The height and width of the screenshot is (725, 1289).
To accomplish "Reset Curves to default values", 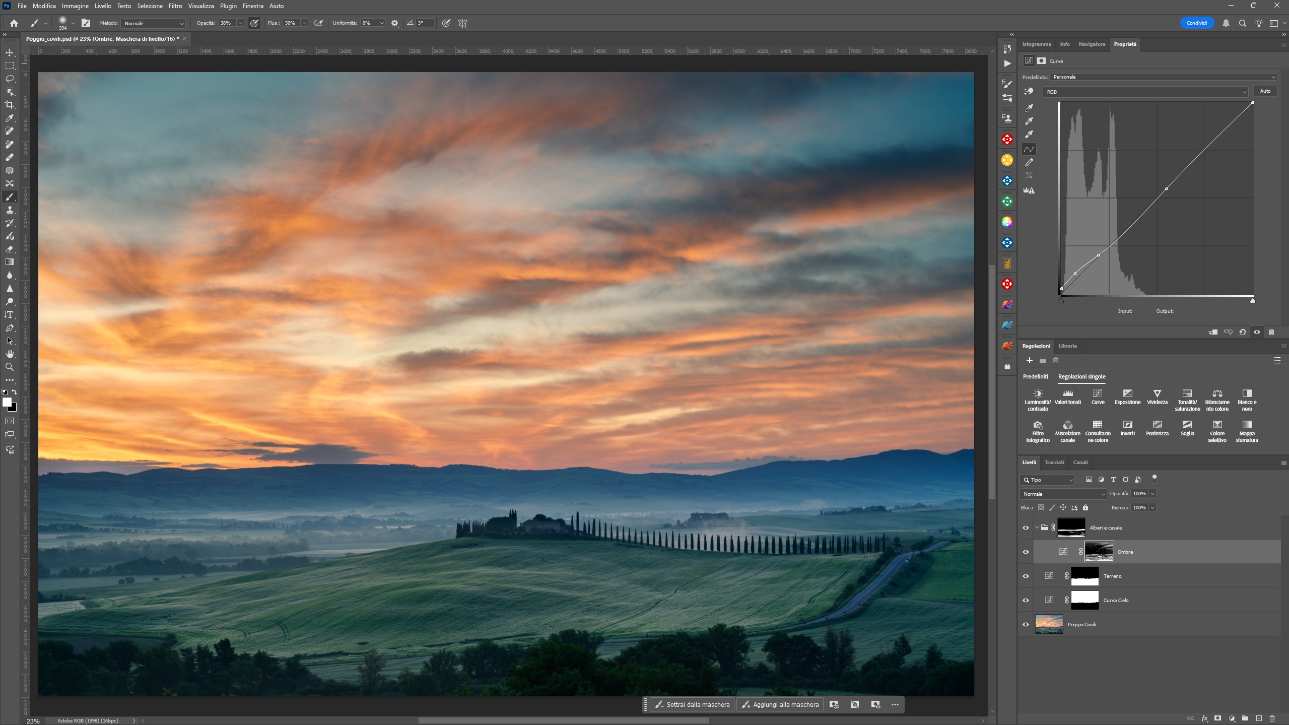I will tap(1243, 332).
